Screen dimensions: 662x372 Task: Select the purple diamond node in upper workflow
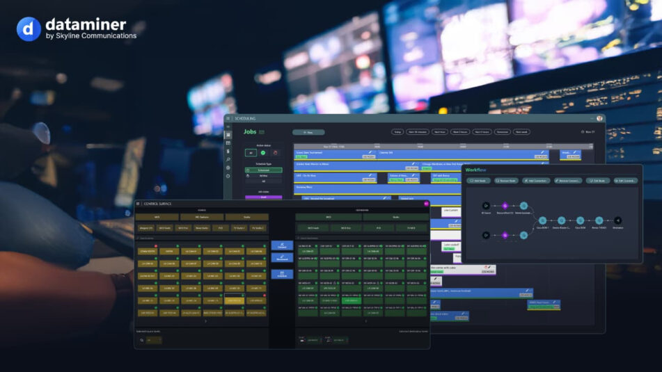[505, 205]
